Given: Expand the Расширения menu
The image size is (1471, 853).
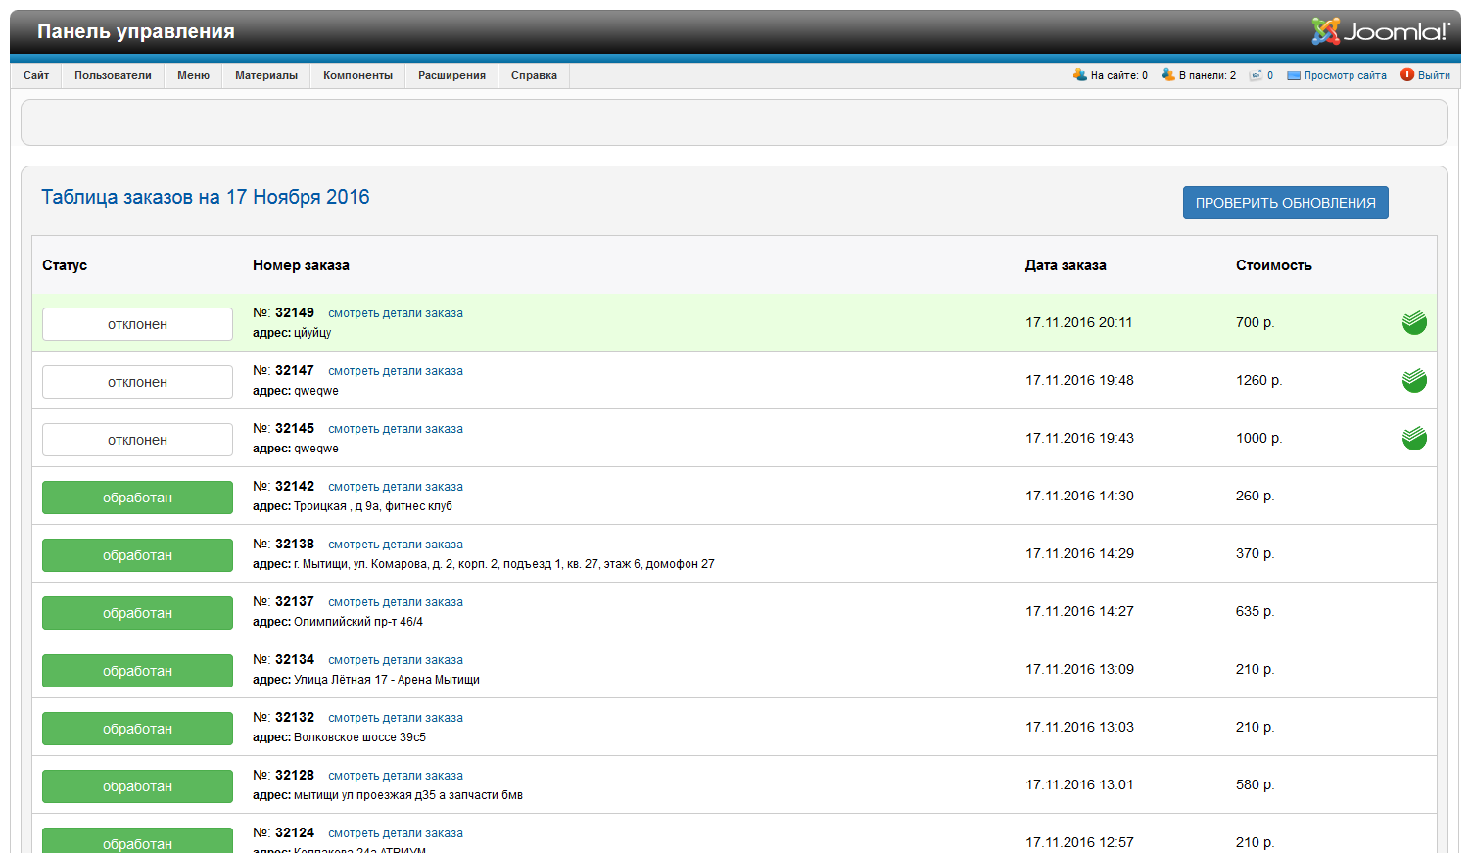Looking at the screenshot, I should [451, 75].
